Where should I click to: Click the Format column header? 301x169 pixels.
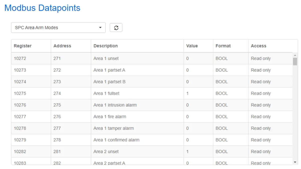[223, 46]
